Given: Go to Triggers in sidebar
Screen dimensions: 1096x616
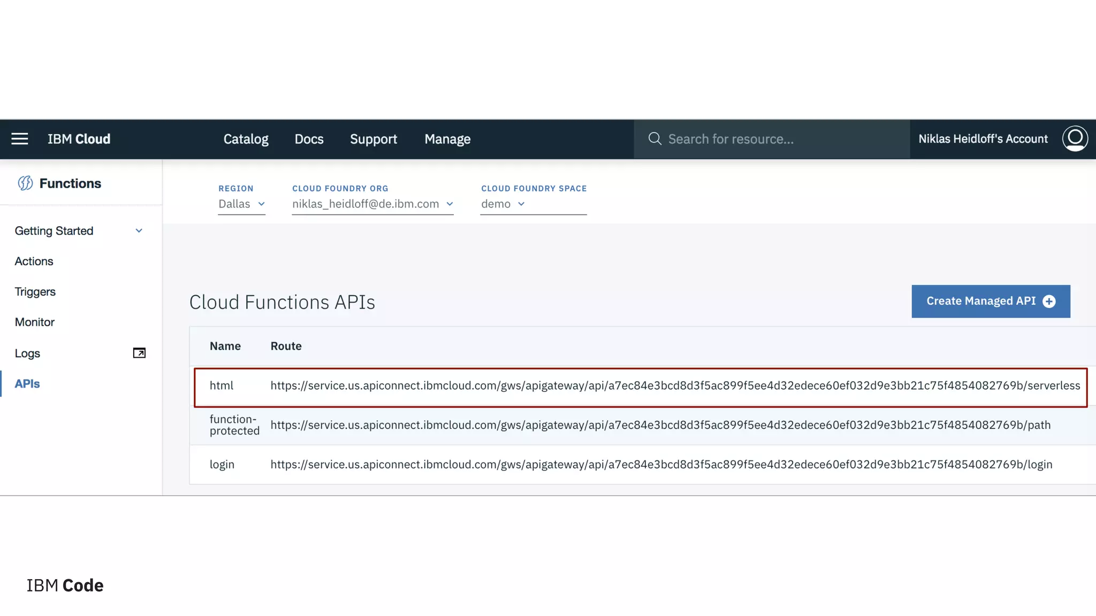Looking at the screenshot, I should coord(35,292).
